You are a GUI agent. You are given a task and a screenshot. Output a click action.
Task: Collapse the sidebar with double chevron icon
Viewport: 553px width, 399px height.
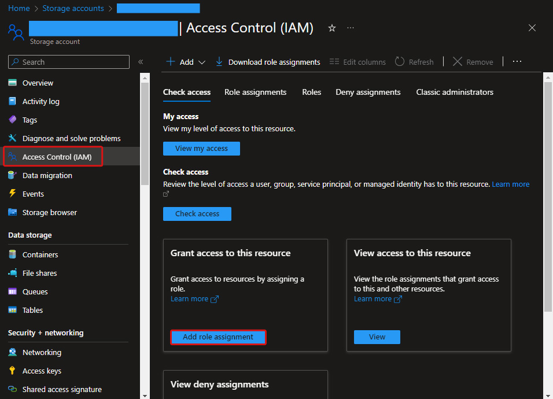click(141, 62)
